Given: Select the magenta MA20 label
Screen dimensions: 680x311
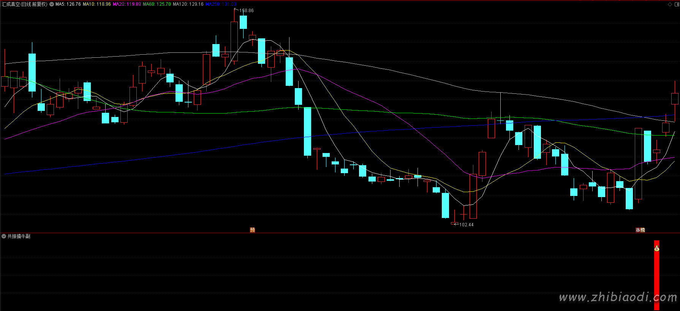Looking at the screenshot, I should 127,4.
